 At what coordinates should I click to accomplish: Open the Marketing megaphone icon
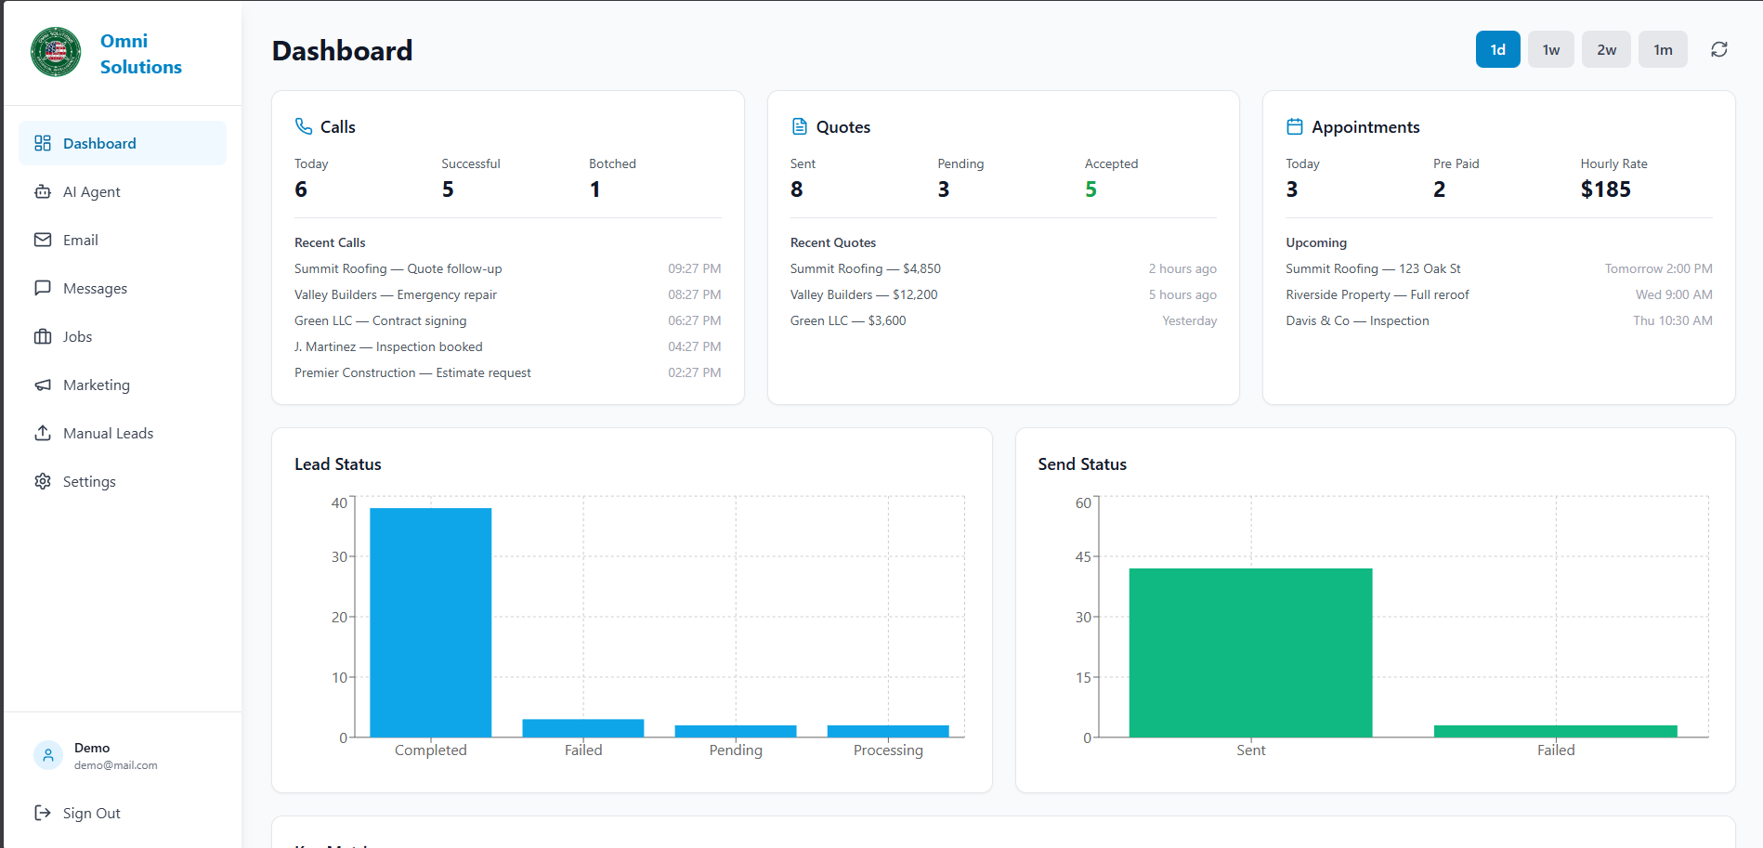click(x=43, y=385)
